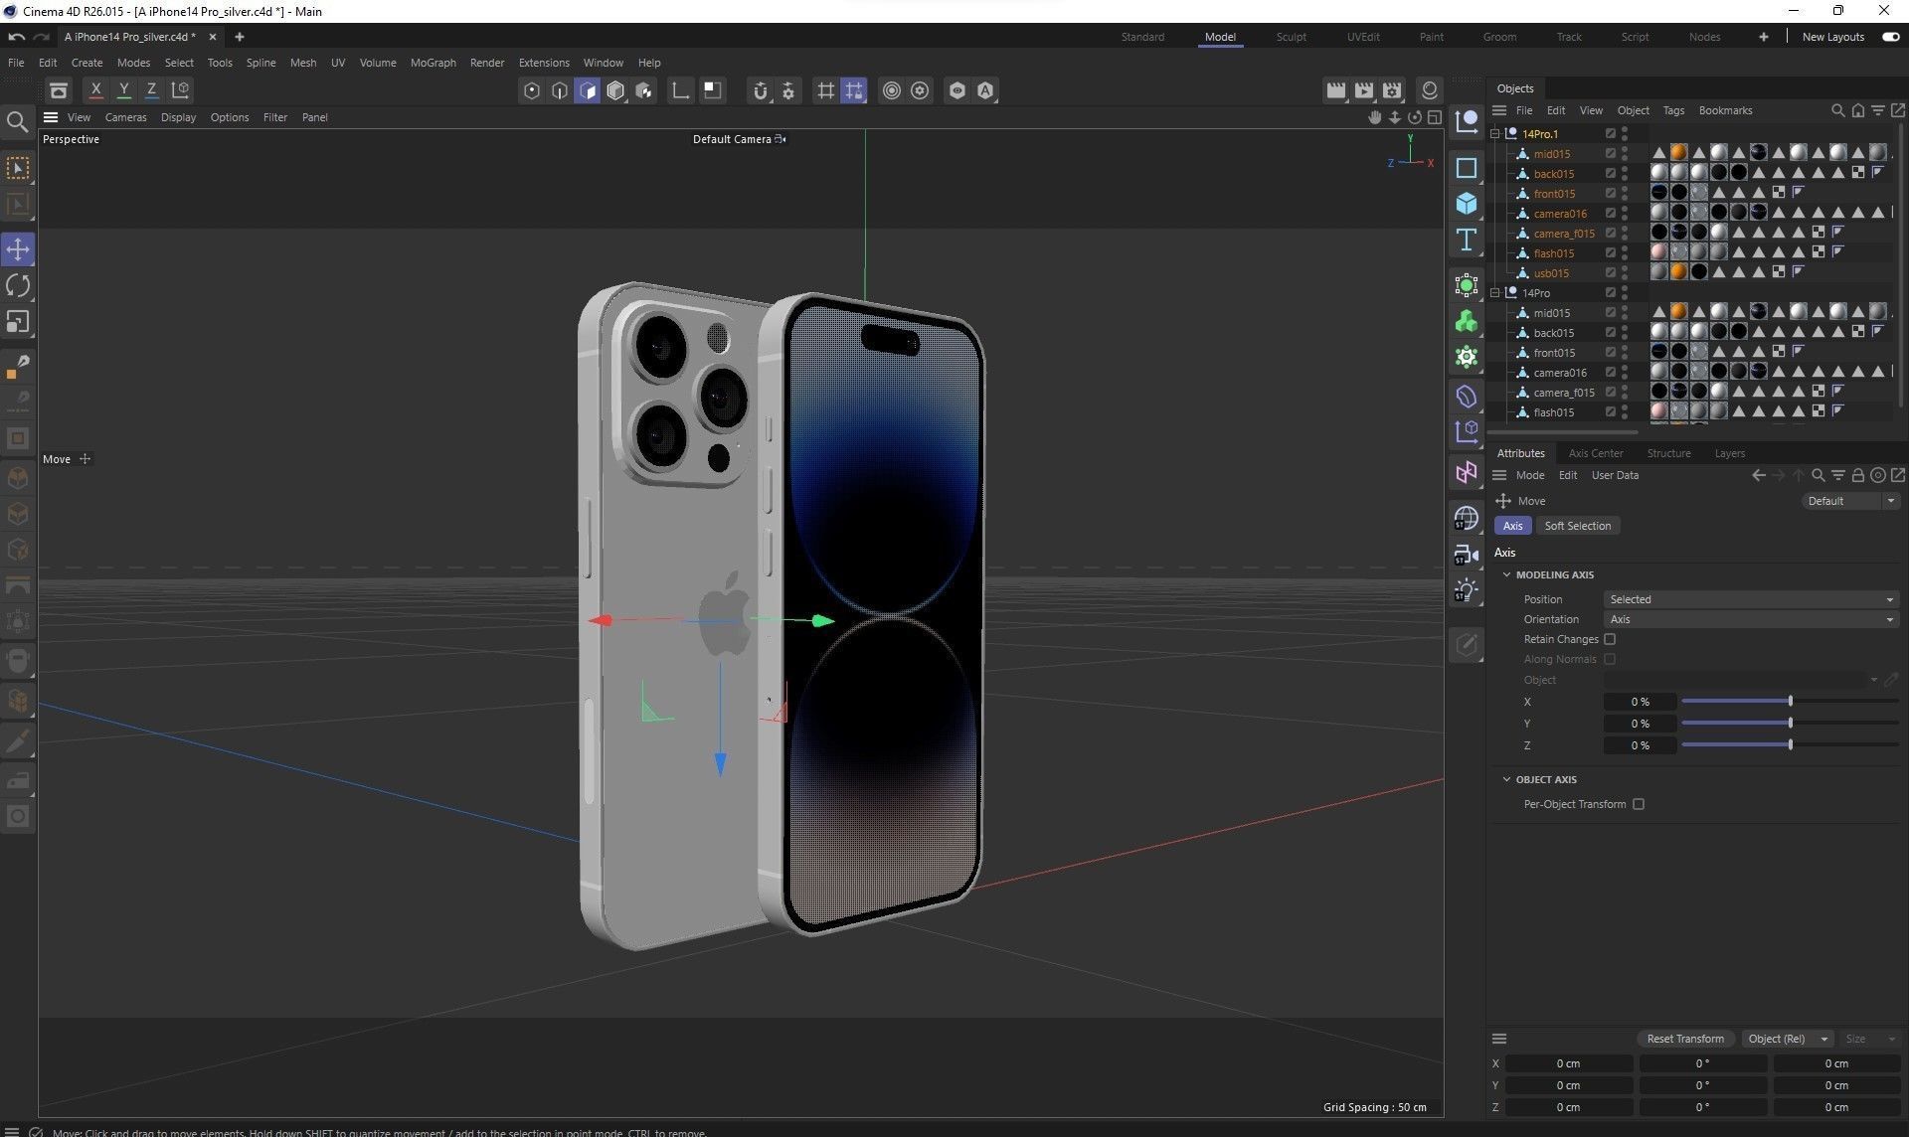Switch to Sculpt layout tab

1291,37
